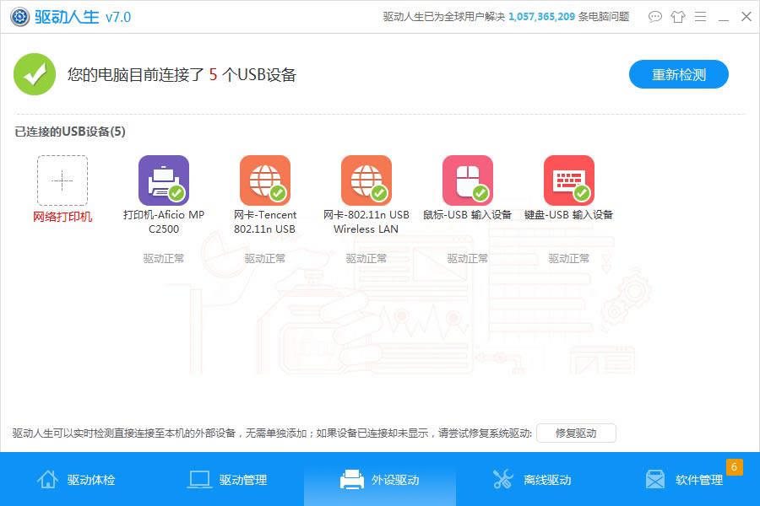Open the main menu hamburger icon
Screen dimensions: 760x506
[701, 17]
